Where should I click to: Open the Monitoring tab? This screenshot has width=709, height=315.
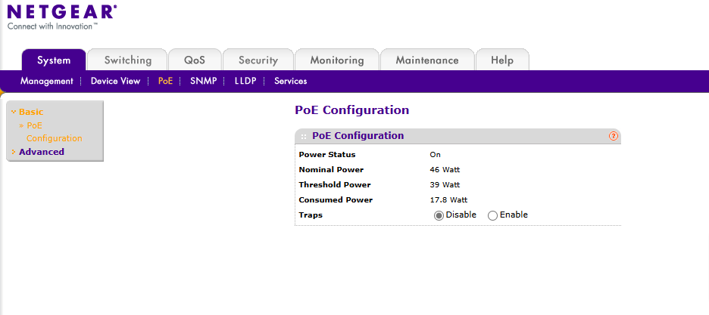pyautogui.click(x=336, y=60)
